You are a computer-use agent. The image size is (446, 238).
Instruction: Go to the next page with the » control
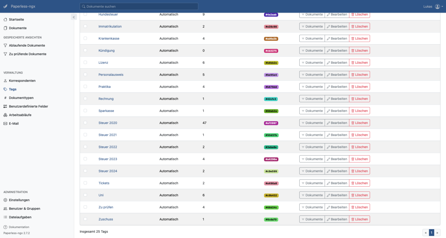[437, 232]
